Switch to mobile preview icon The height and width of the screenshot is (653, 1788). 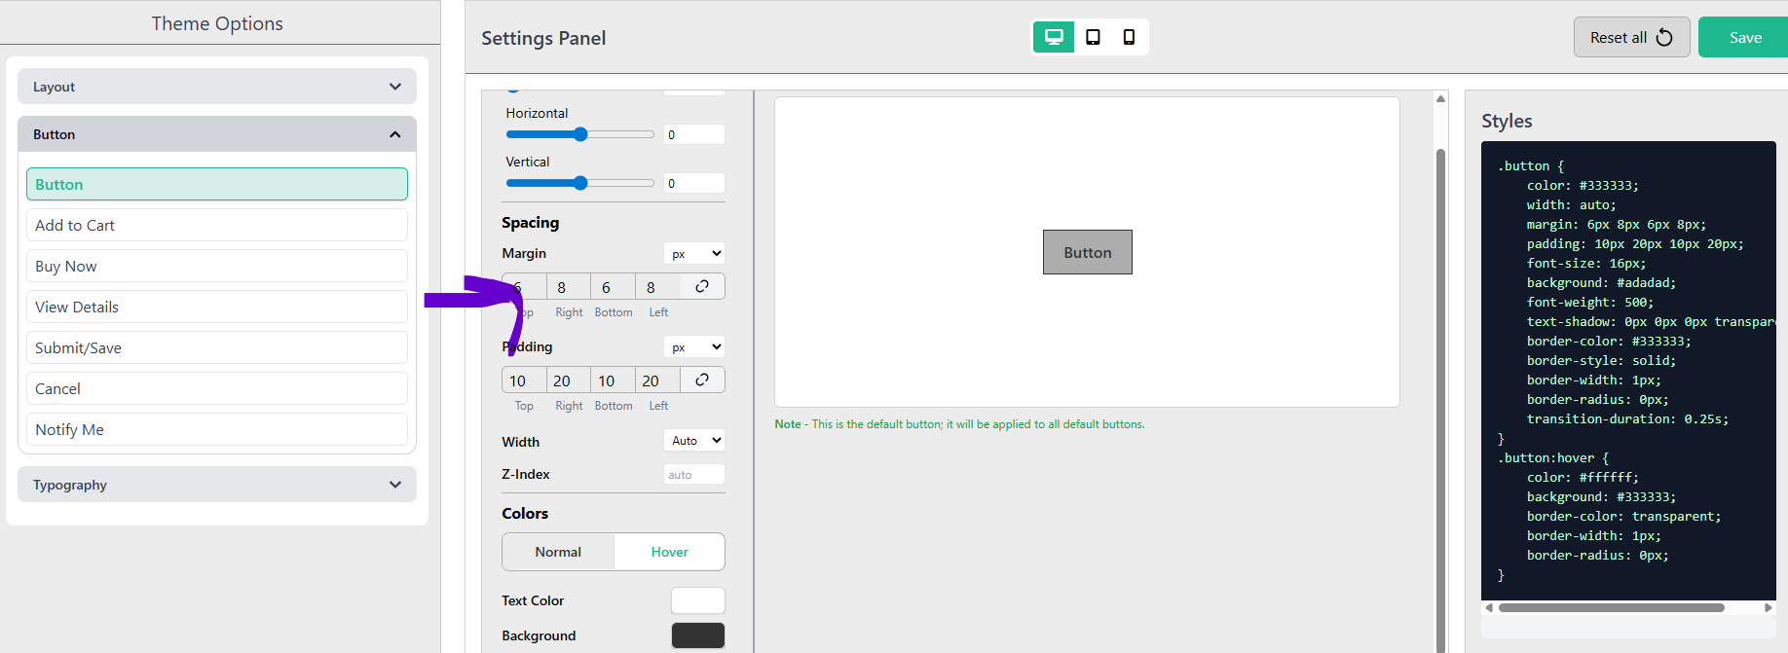coord(1129,37)
